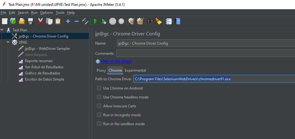Viewport: 295px width, 139px height.
Task: Check Allow Insecure Certs
Action: pos(99,106)
